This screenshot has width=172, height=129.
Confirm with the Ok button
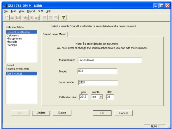coord(102,113)
